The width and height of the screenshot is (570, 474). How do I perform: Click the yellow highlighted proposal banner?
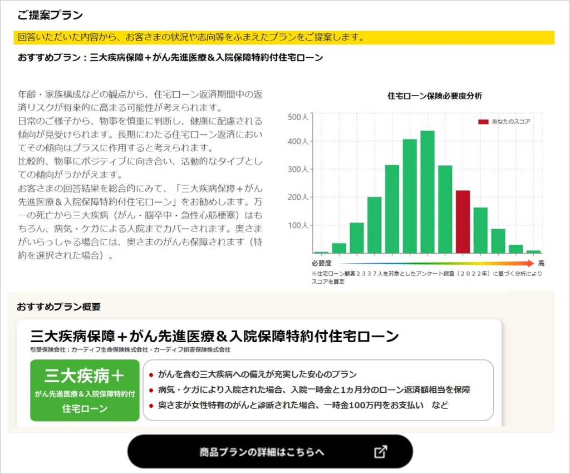[284, 37]
